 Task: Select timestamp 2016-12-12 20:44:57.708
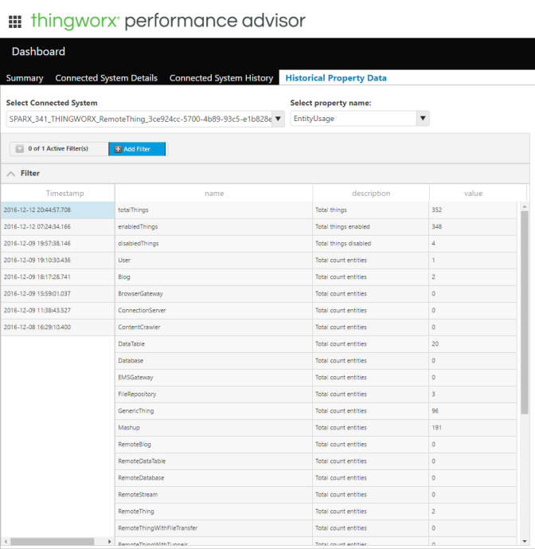point(58,210)
